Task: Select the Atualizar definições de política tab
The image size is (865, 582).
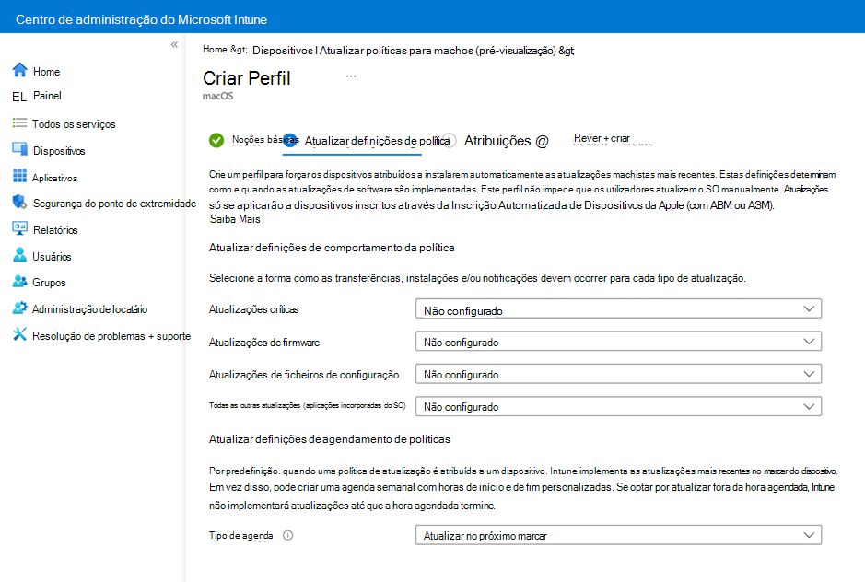Action: (x=378, y=141)
